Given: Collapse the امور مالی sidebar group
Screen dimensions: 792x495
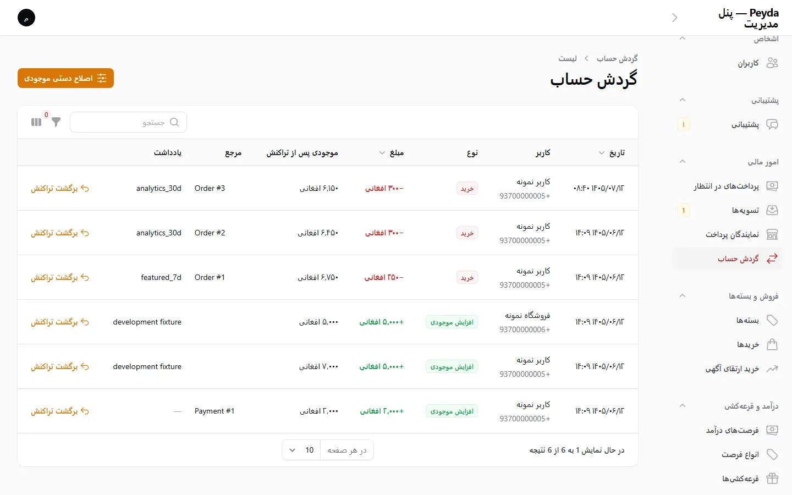Looking at the screenshot, I should pyautogui.click(x=683, y=162).
